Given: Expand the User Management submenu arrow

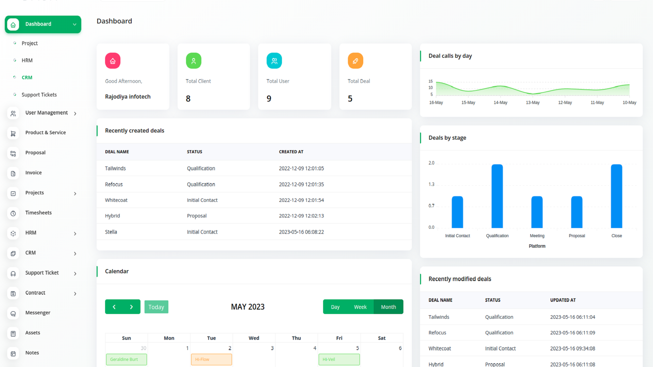Looking at the screenshot, I should (75, 113).
